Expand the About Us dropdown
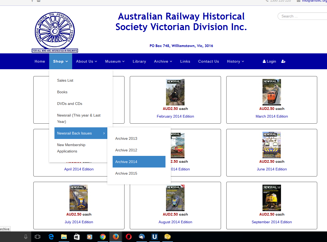 coord(87,61)
